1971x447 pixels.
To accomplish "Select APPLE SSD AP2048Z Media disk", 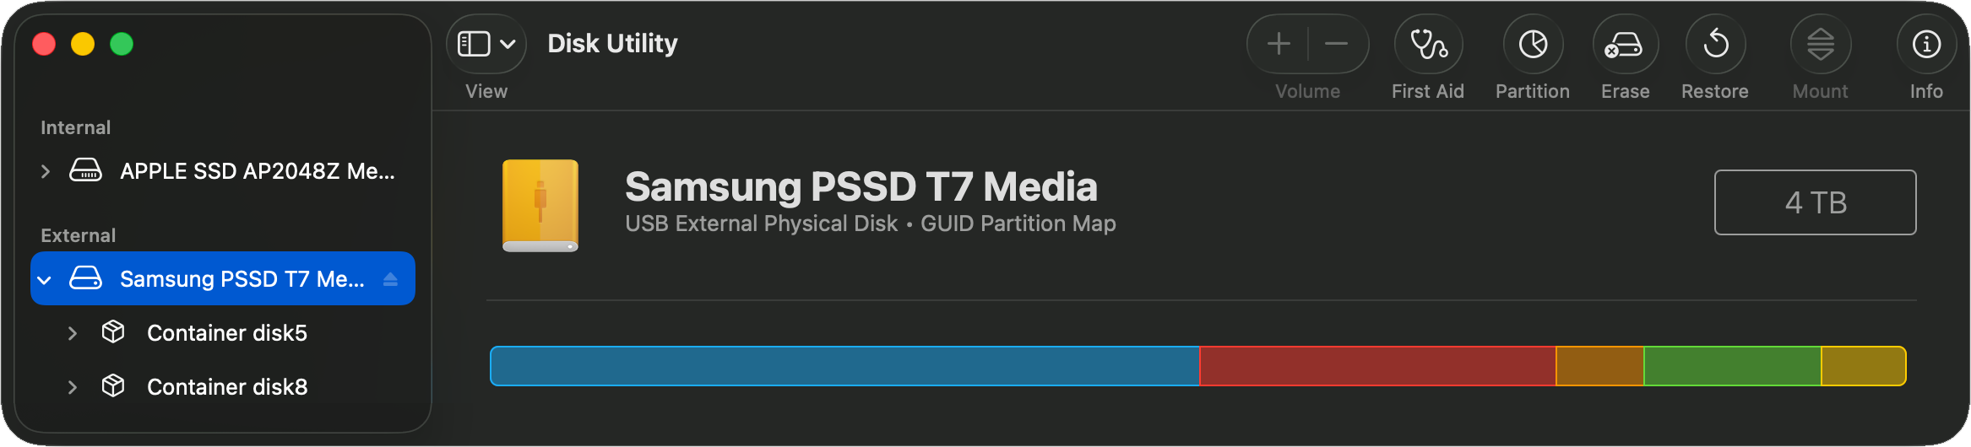I will click(257, 171).
